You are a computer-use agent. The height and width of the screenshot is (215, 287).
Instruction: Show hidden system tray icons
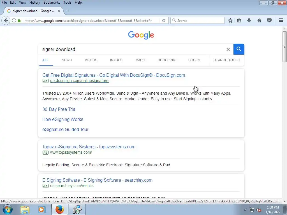[x=245, y=210]
